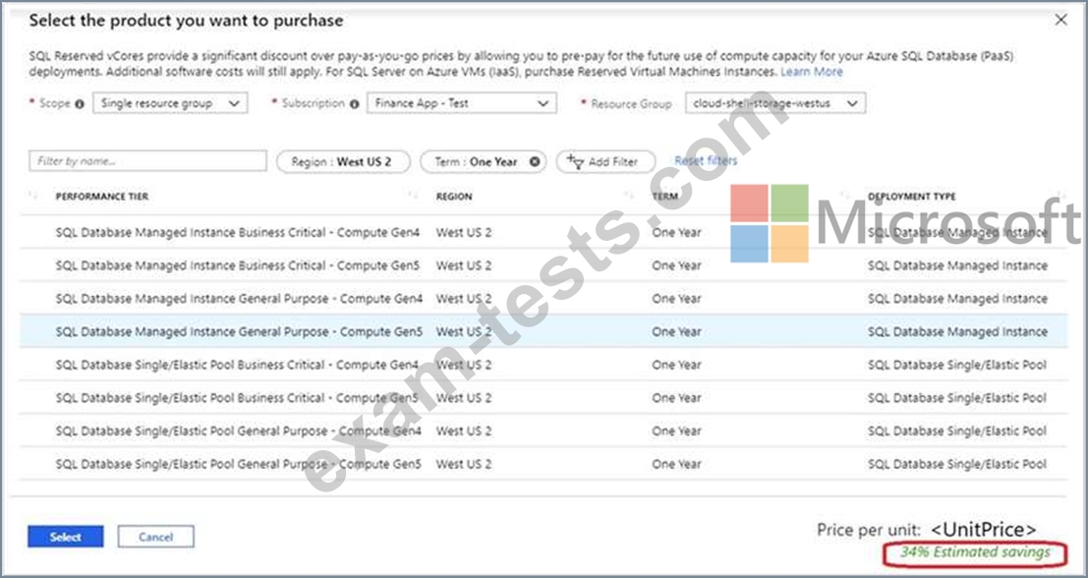
Task: Sort by the Region column header
Action: (454, 197)
